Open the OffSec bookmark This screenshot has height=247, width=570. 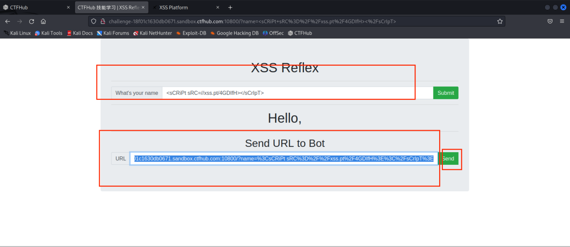click(x=273, y=33)
